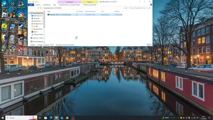Select the 360 Extreme Browser desktop icon
Screen dimensions: 213x120
click(x=21, y=16)
